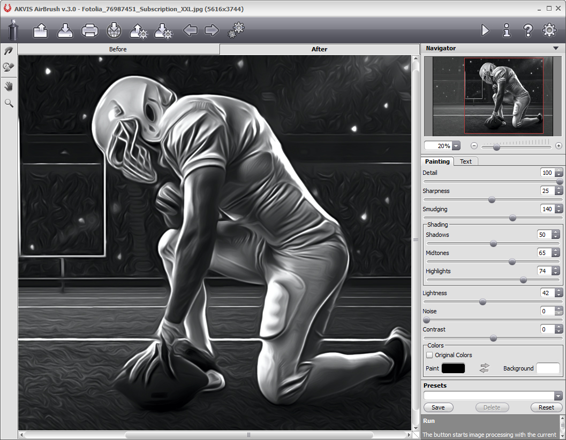
Task: Collapse the Navigator panel arrow
Action: (556, 48)
